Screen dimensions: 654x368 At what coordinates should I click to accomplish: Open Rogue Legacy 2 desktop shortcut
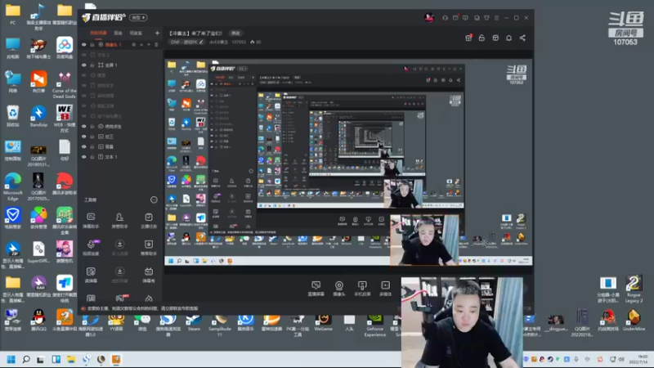(x=634, y=290)
